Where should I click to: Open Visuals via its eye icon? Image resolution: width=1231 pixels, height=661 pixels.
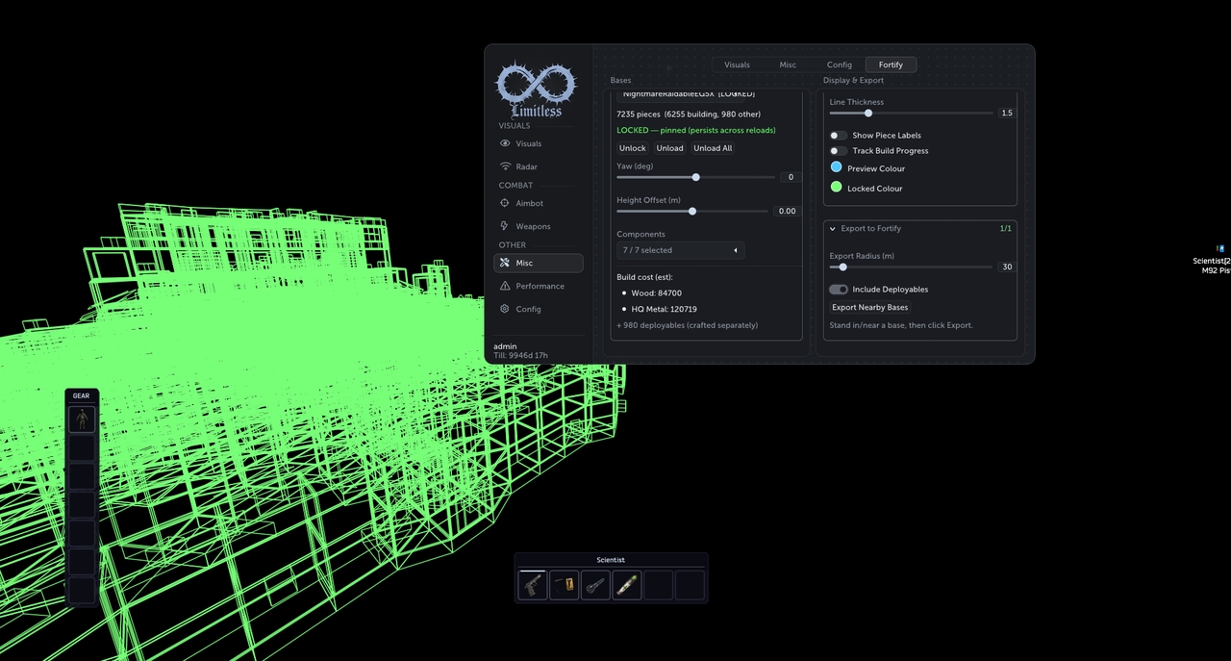coord(506,143)
